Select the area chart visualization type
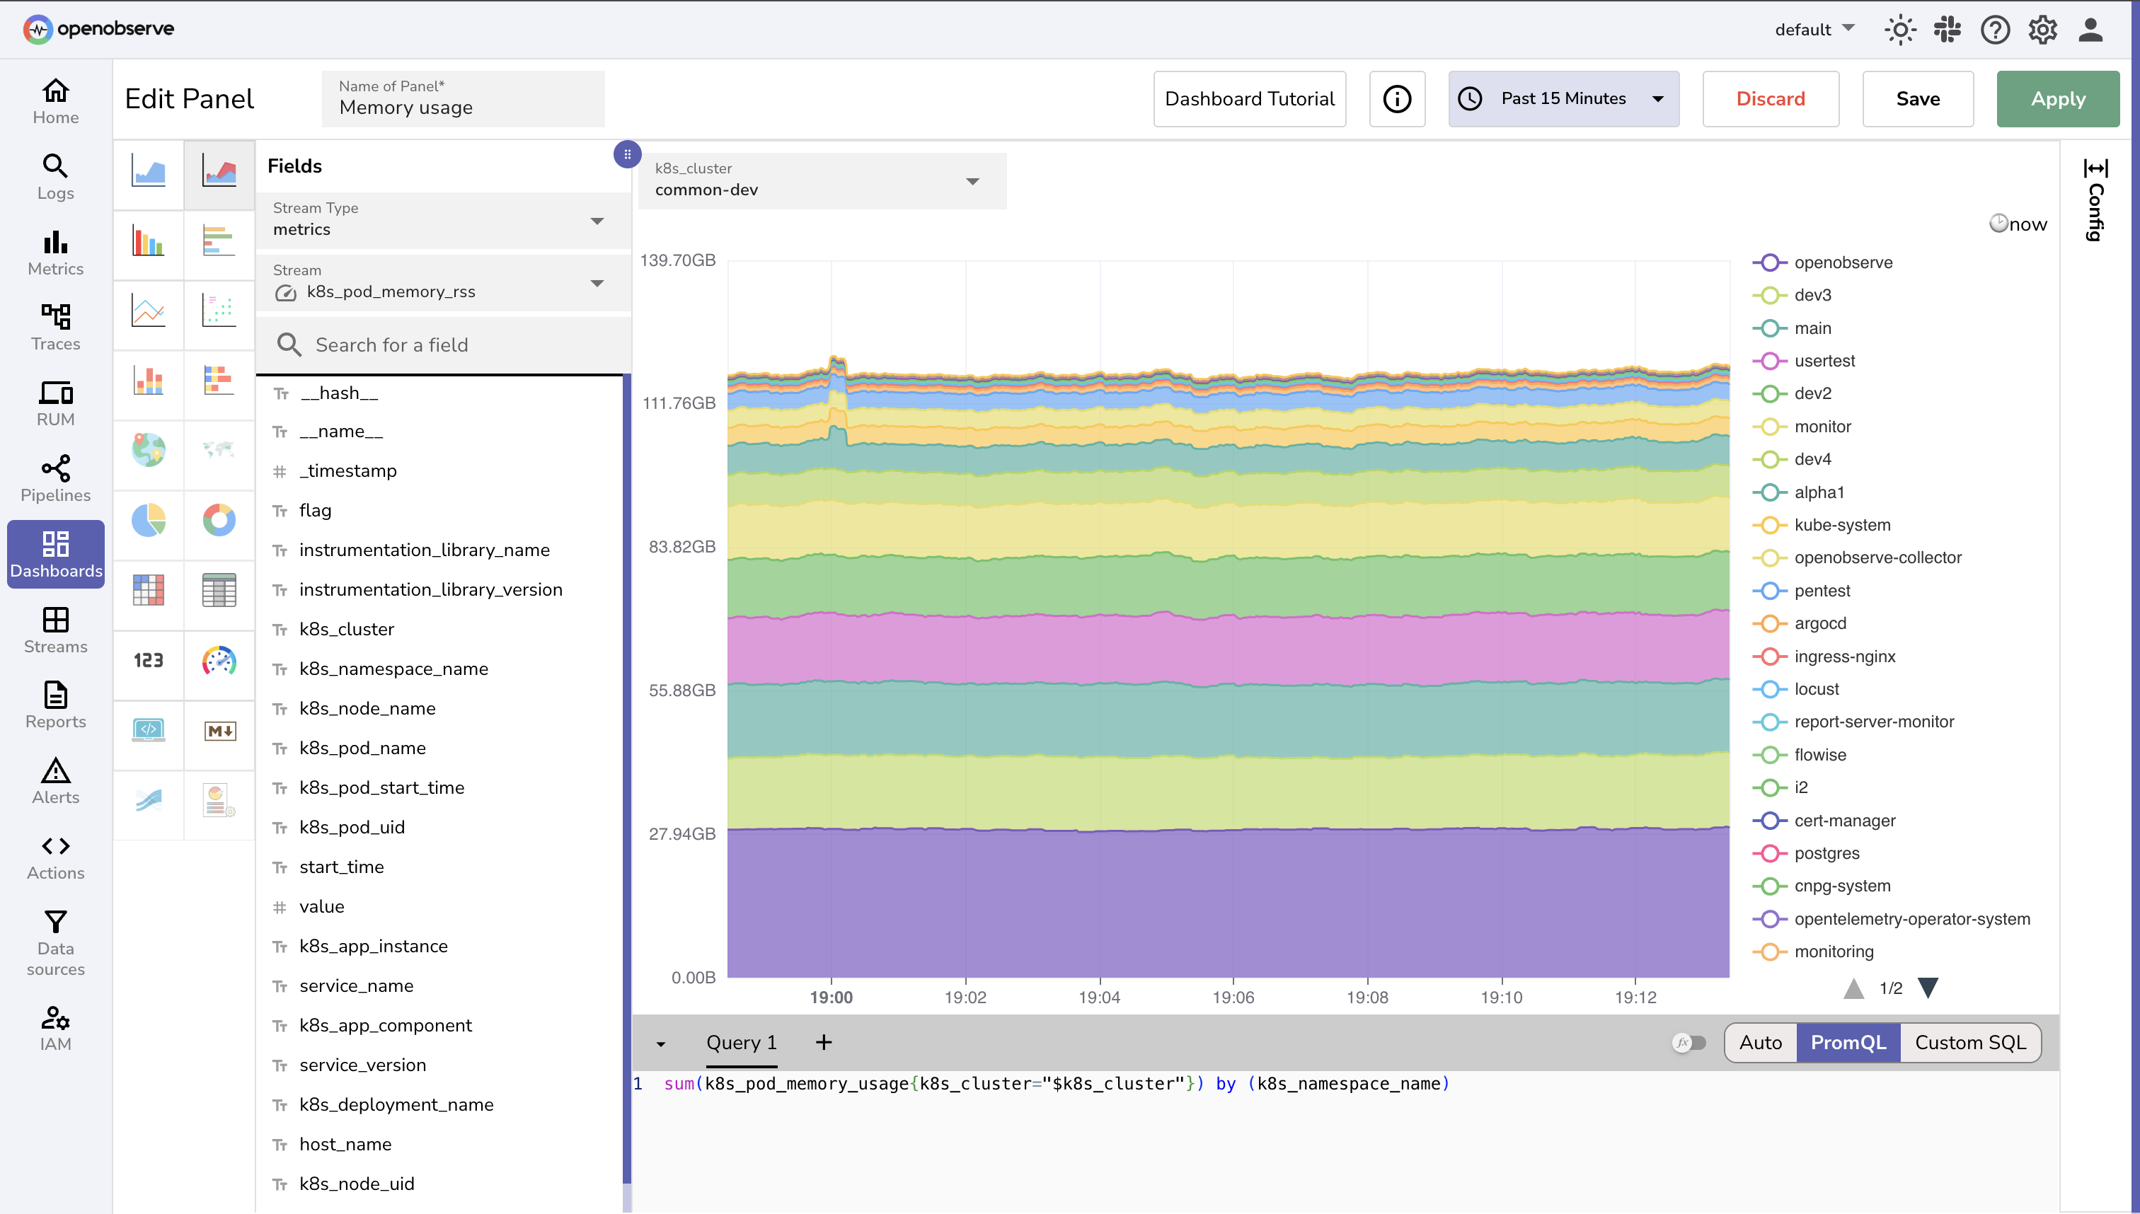2140x1214 pixels. [149, 173]
